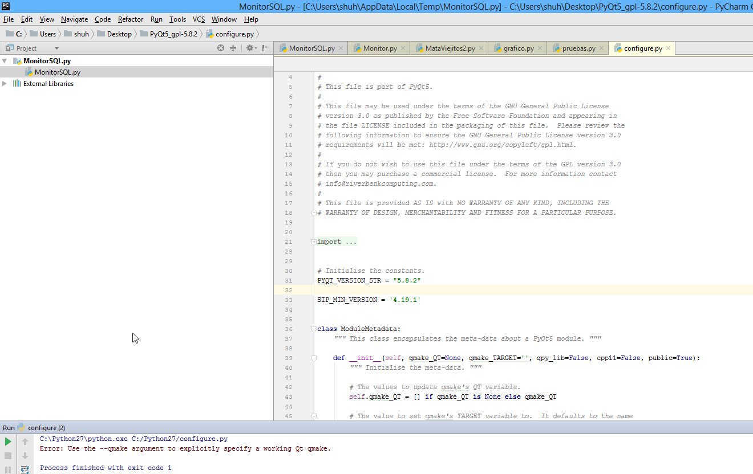Switch to Monitor.py editor tab

[379, 48]
